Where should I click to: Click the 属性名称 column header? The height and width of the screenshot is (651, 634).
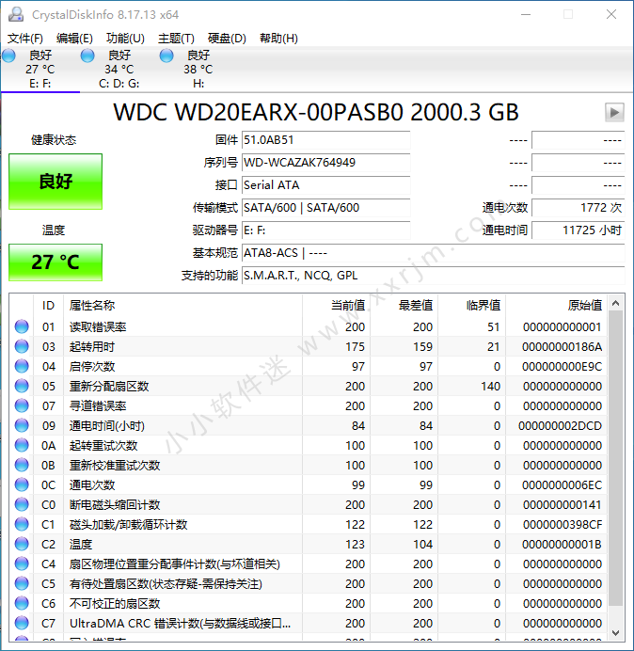click(182, 305)
